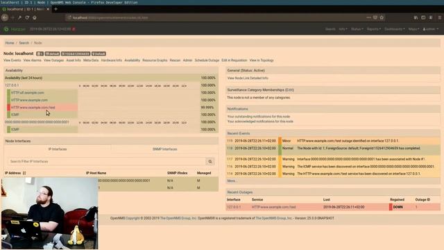Click the Availability link in node menu

[x=133, y=60]
